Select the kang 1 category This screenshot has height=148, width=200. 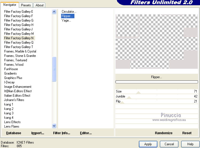(x=9, y=104)
